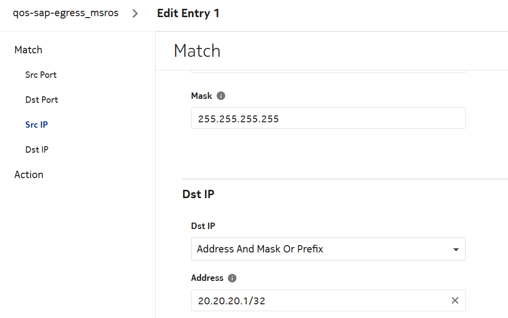The image size is (508, 318).
Task: Jump to Src Port in the sidebar
Action: [x=41, y=75]
